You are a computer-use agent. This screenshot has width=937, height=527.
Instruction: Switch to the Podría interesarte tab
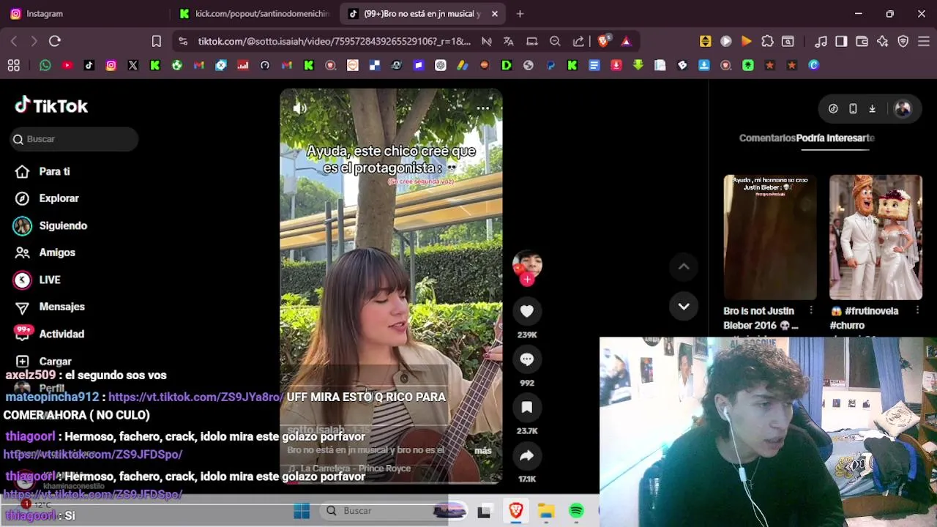pos(835,138)
